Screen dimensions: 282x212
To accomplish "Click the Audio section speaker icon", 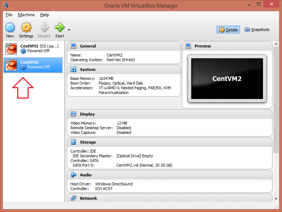I will pyautogui.click(x=74, y=175).
